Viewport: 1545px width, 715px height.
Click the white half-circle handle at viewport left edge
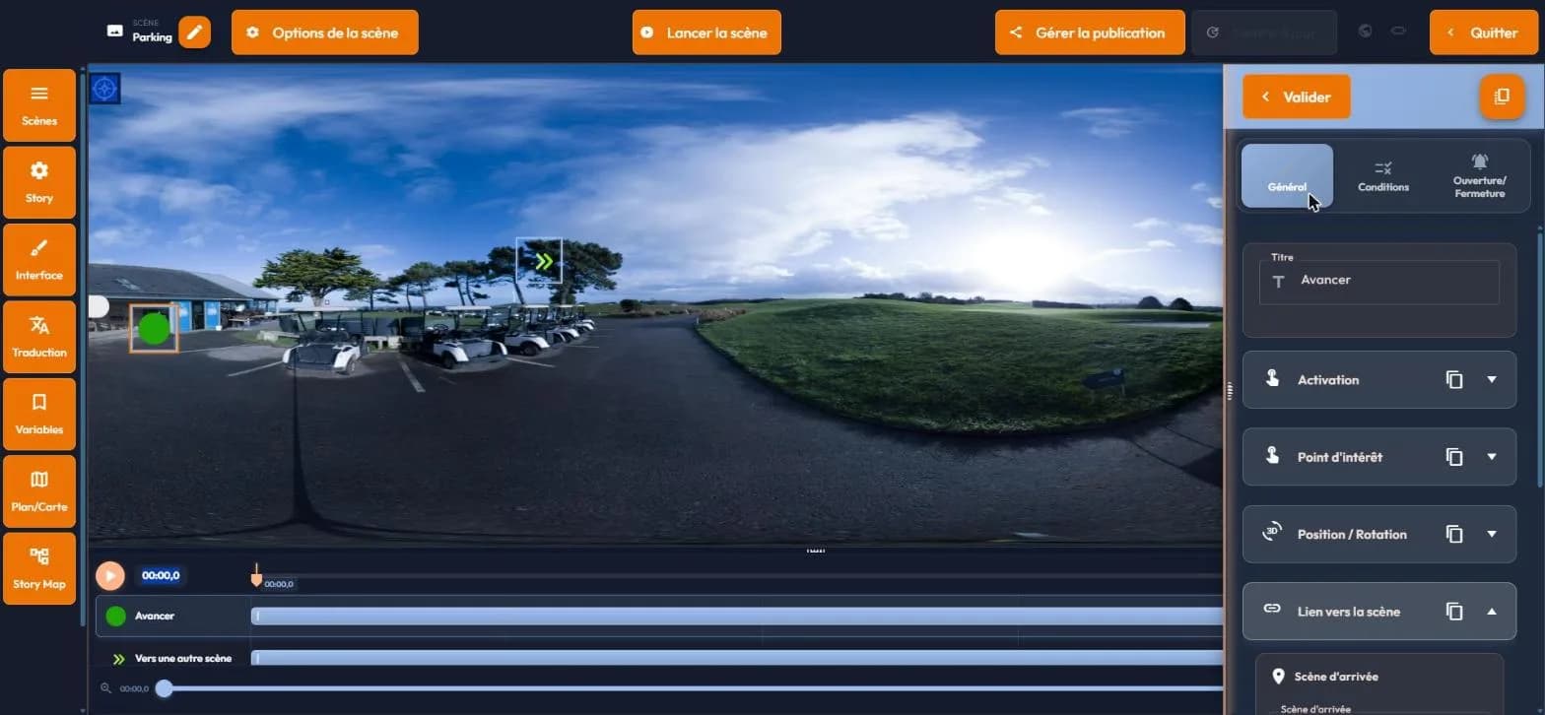(99, 306)
